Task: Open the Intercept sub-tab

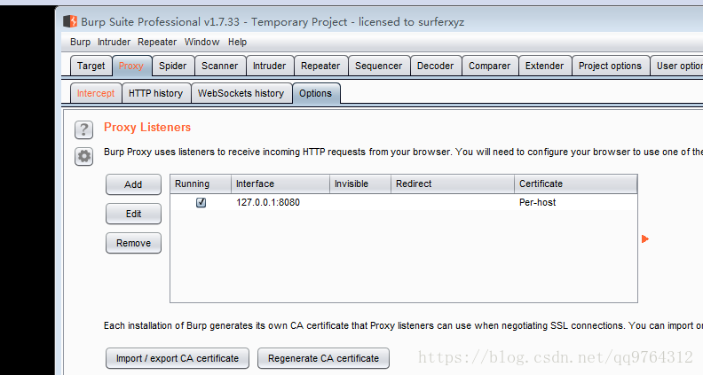Action: click(x=96, y=93)
